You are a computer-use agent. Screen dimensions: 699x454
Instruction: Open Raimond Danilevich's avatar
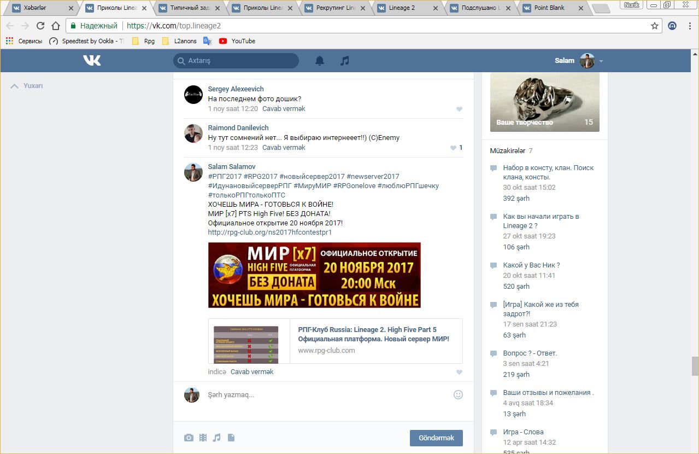pos(193,133)
